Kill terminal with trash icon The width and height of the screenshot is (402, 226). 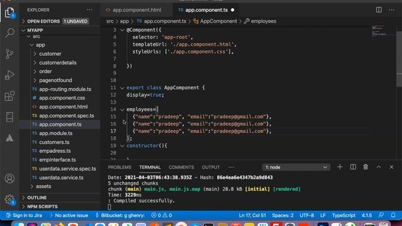click(x=366, y=167)
